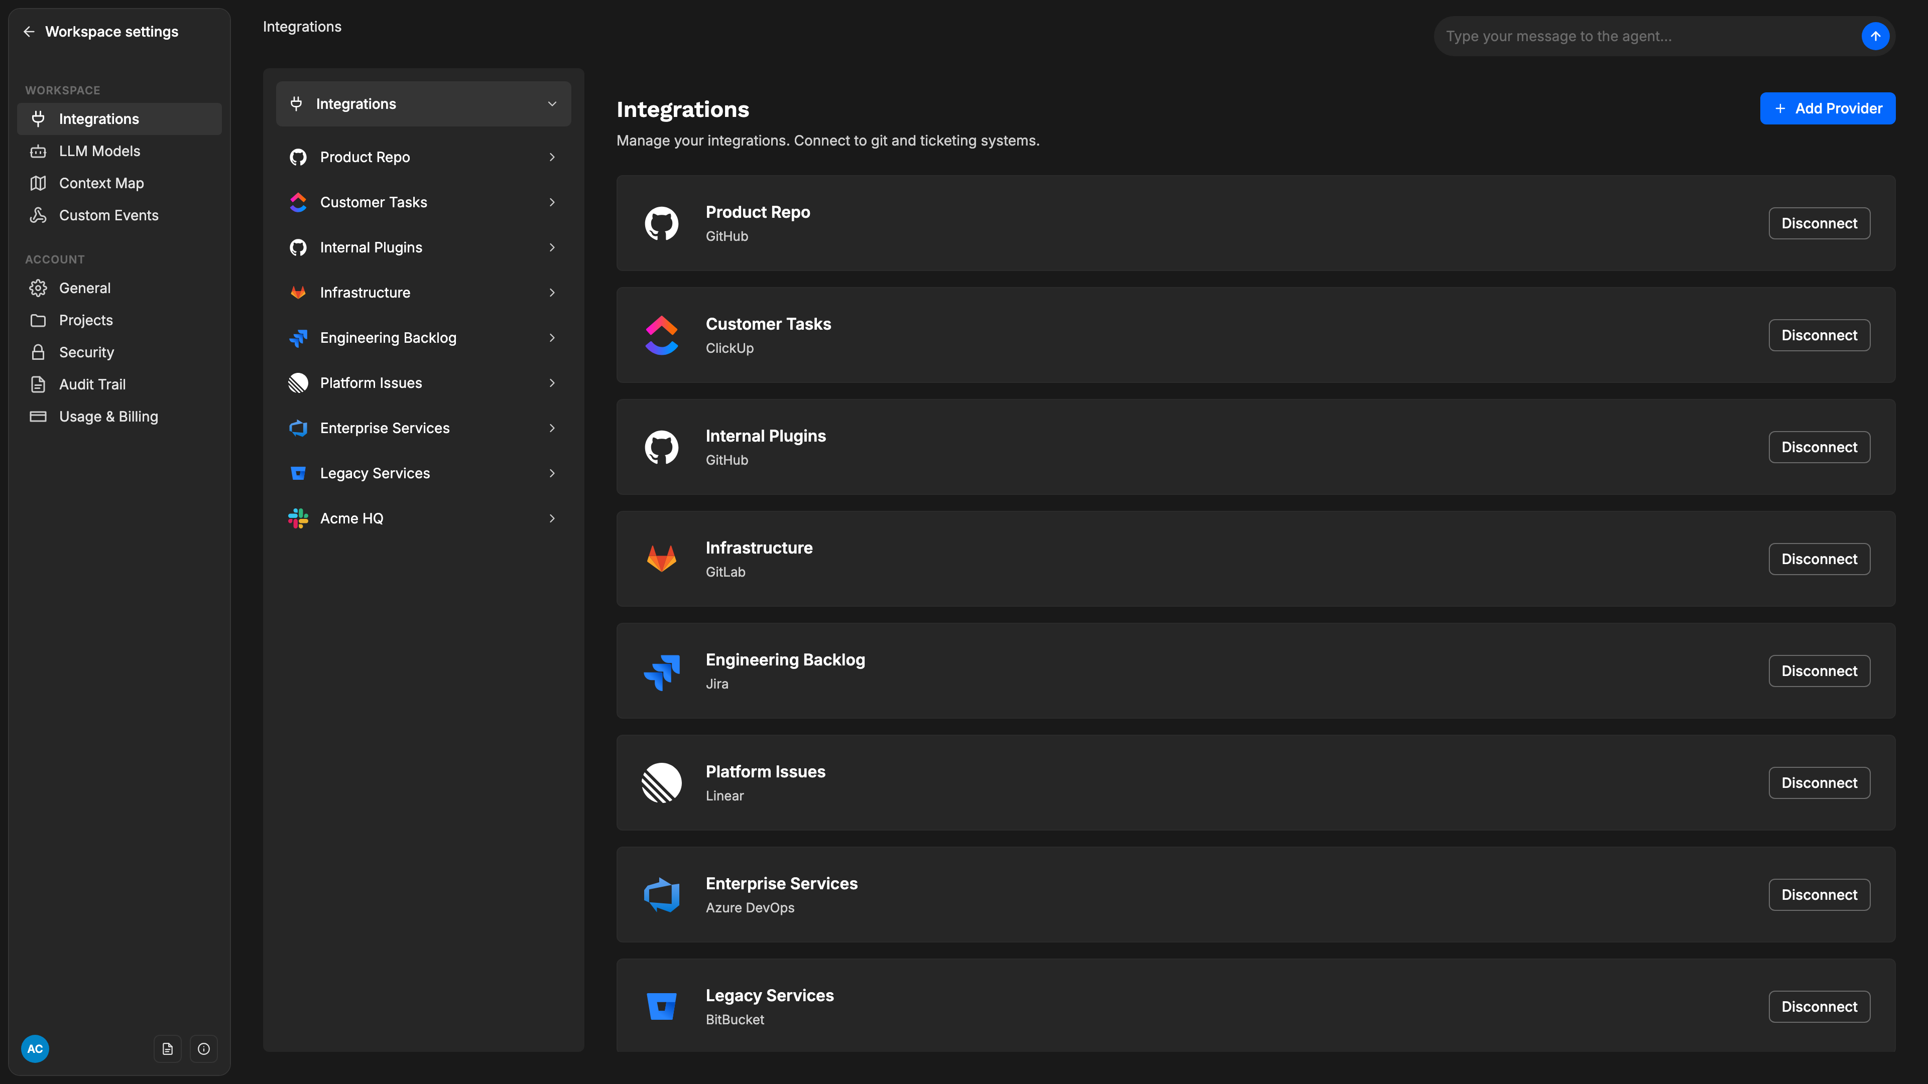Screen dimensions: 1928x1084
Task: Select Acme HQ in the integrations list
Action: (x=424, y=518)
